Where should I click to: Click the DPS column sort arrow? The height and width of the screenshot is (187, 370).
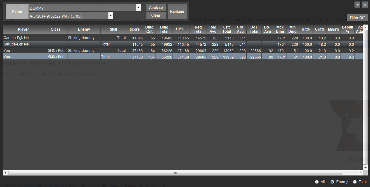pos(186,29)
